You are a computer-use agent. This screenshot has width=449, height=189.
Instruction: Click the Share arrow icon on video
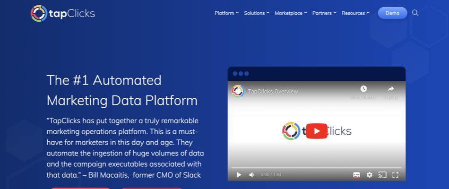390,89
